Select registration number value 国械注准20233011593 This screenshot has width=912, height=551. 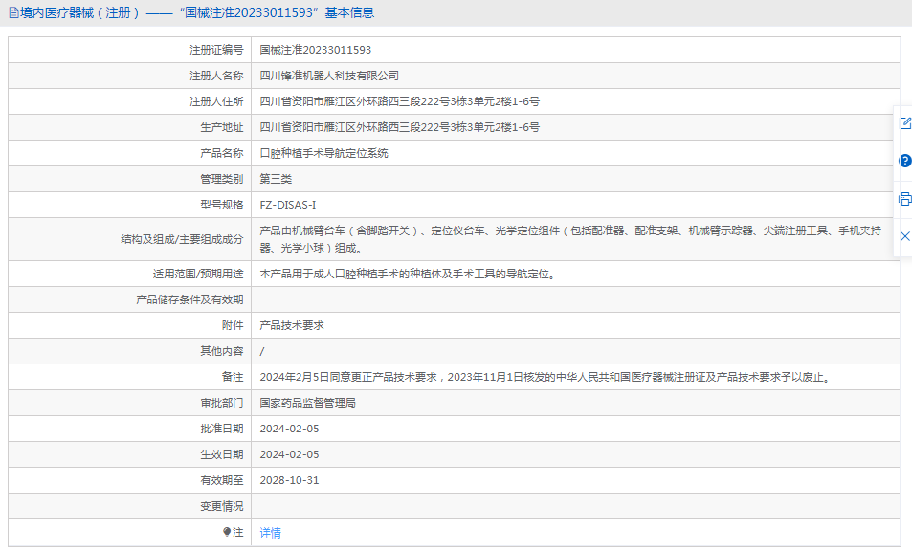click(x=315, y=50)
